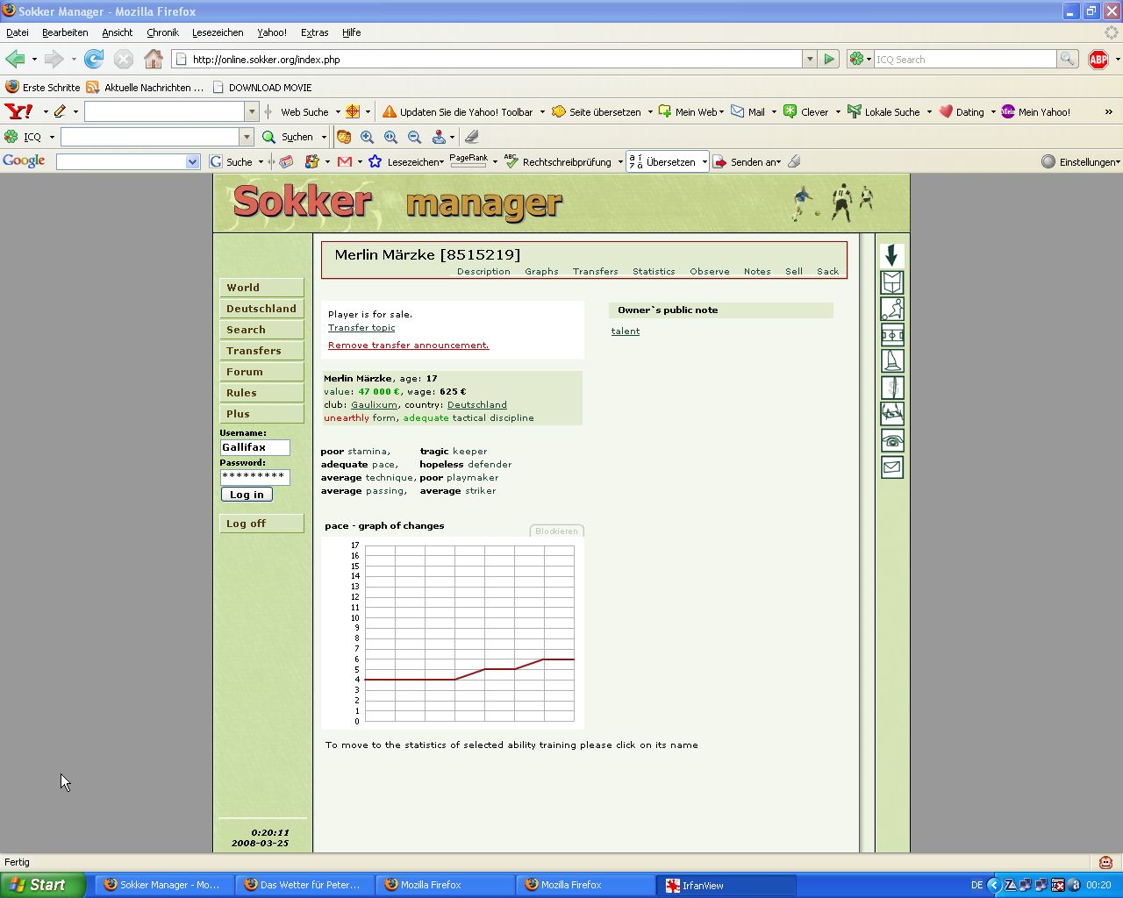Open the envelope mail icon in sidebar
The image size is (1123, 898).
892,467
